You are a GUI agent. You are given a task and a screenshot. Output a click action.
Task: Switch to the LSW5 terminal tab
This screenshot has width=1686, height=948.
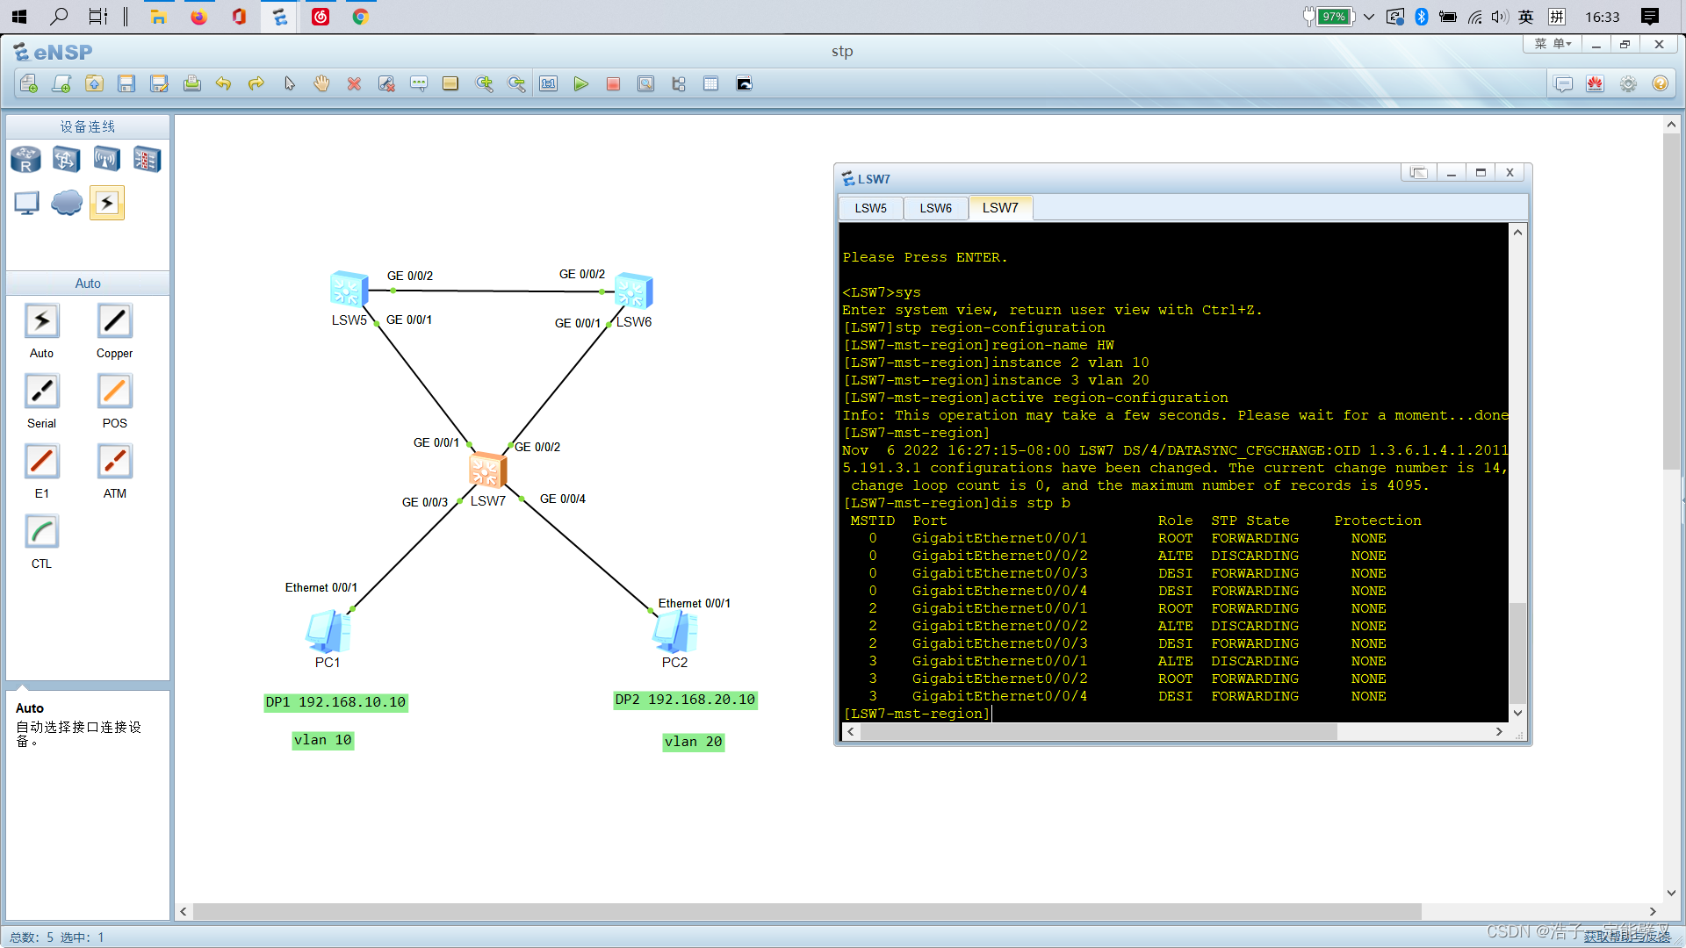pos(870,208)
